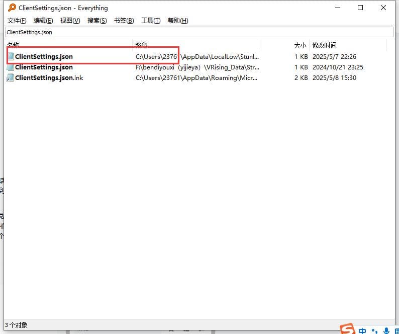Select ClientSettings.json in the LocalLow path
The height and width of the screenshot is (334, 399).
(x=44, y=56)
